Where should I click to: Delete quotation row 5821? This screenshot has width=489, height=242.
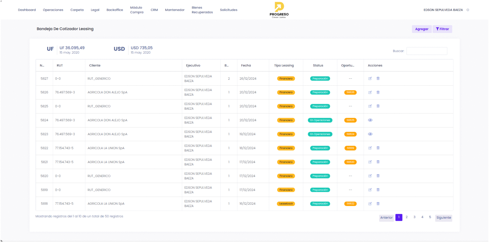(x=378, y=162)
